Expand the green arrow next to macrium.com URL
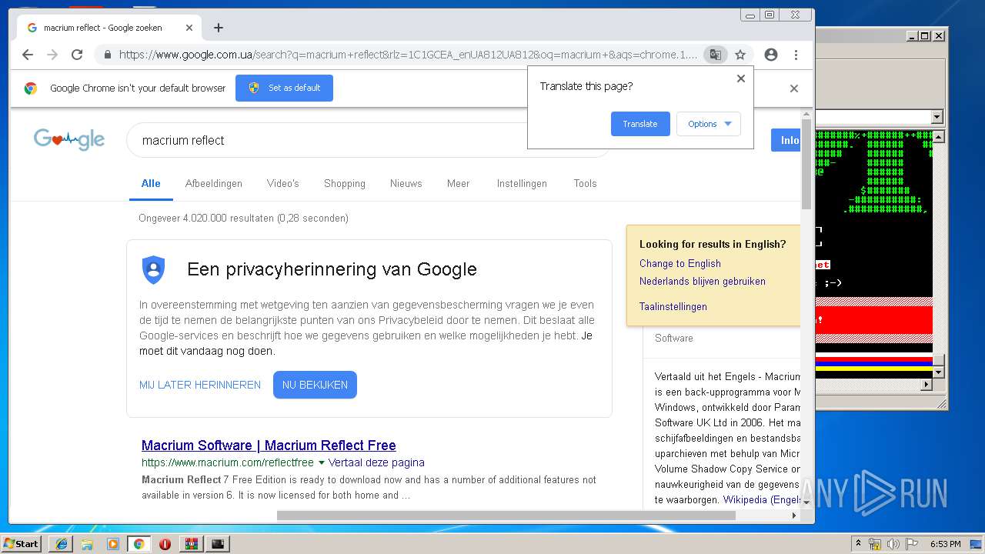The height and width of the screenshot is (554, 985). pyautogui.click(x=322, y=463)
